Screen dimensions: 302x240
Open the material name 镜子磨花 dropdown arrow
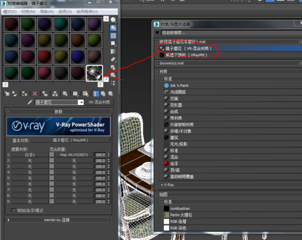point(81,103)
